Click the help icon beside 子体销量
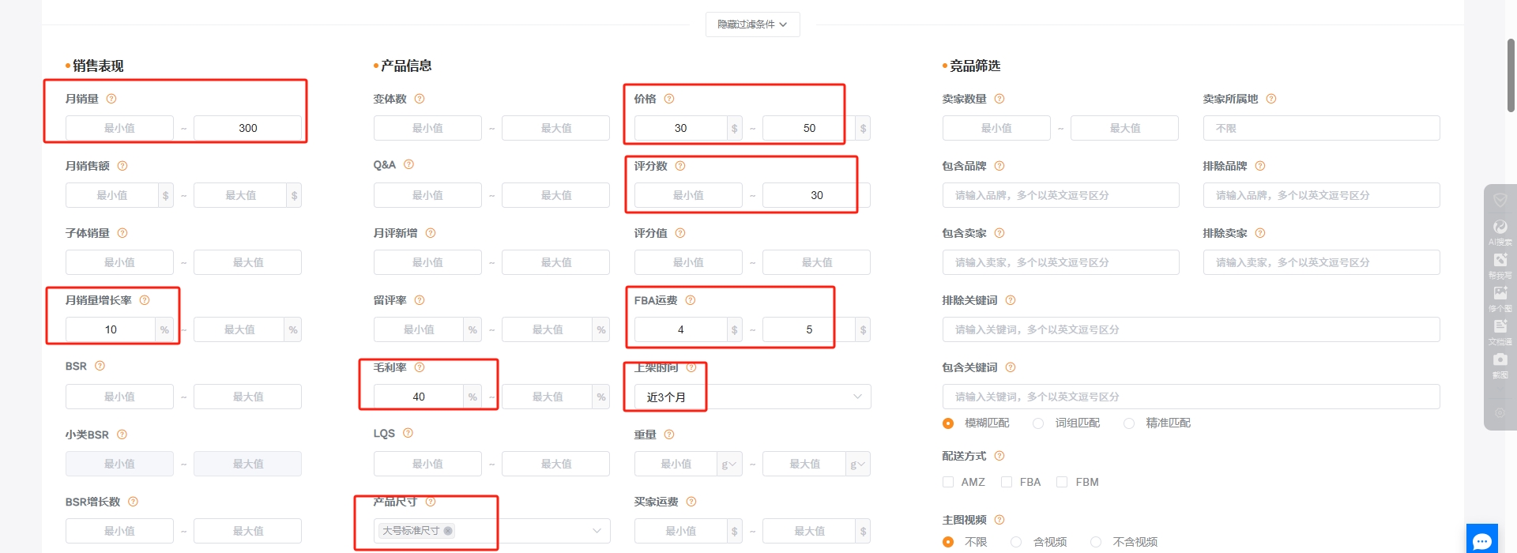The image size is (1517, 553). (x=122, y=233)
